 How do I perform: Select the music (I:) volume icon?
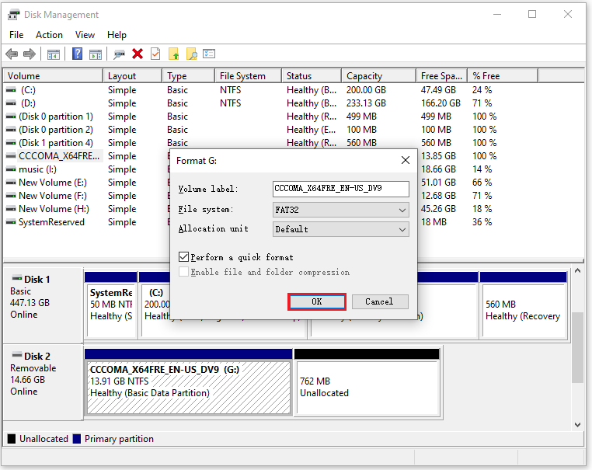click(12, 169)
